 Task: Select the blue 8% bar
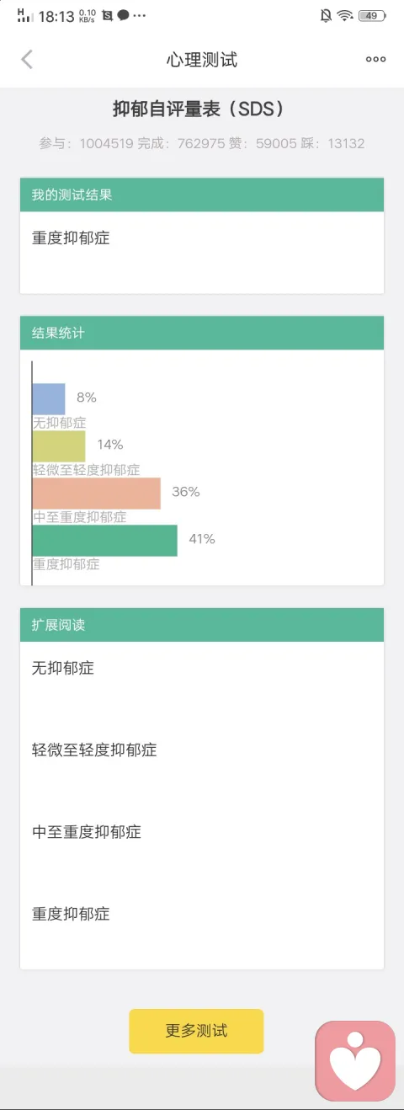click(x=49, y=398)
